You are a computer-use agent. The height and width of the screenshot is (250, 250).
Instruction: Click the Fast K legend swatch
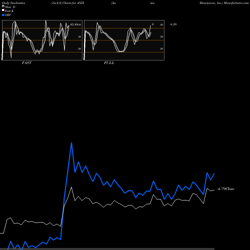click(x=3, y=10)
